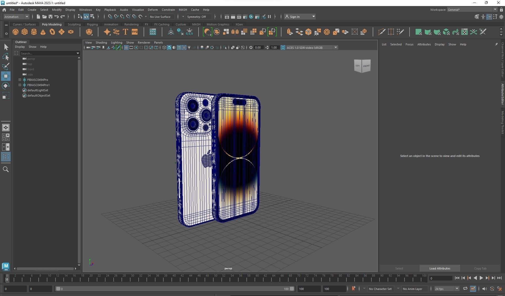The height and width of the screenshot is (296, 505).
Task: Click the No Live Surface field
Action: tap(161, 17)
